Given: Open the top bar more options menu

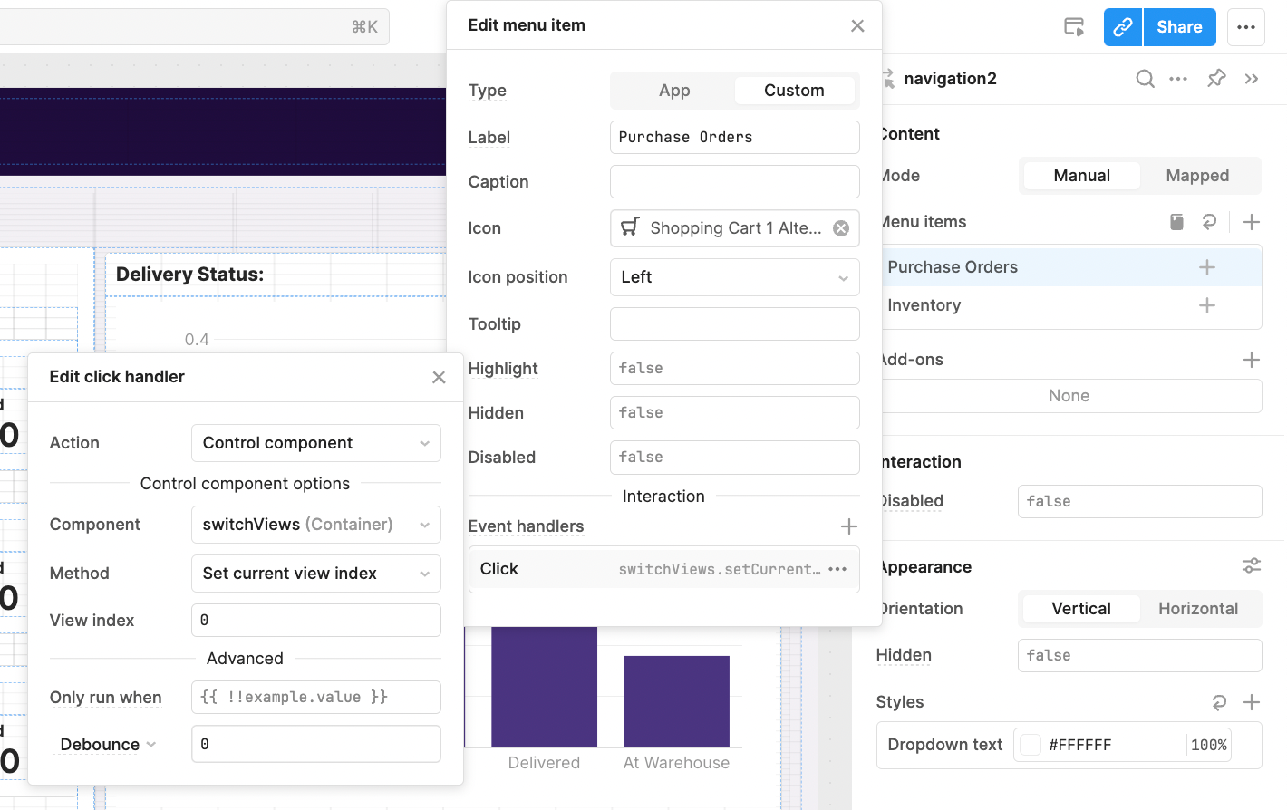Looking at the screenshot, I should [x=1246, y=27].
